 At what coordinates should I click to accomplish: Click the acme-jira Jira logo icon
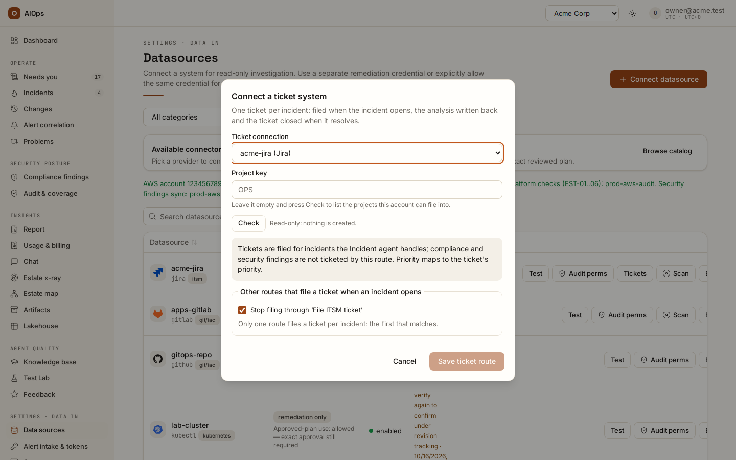[x=158, y=272]
